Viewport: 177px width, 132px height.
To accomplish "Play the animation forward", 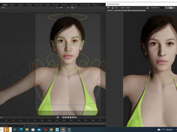I will [71, 117].
